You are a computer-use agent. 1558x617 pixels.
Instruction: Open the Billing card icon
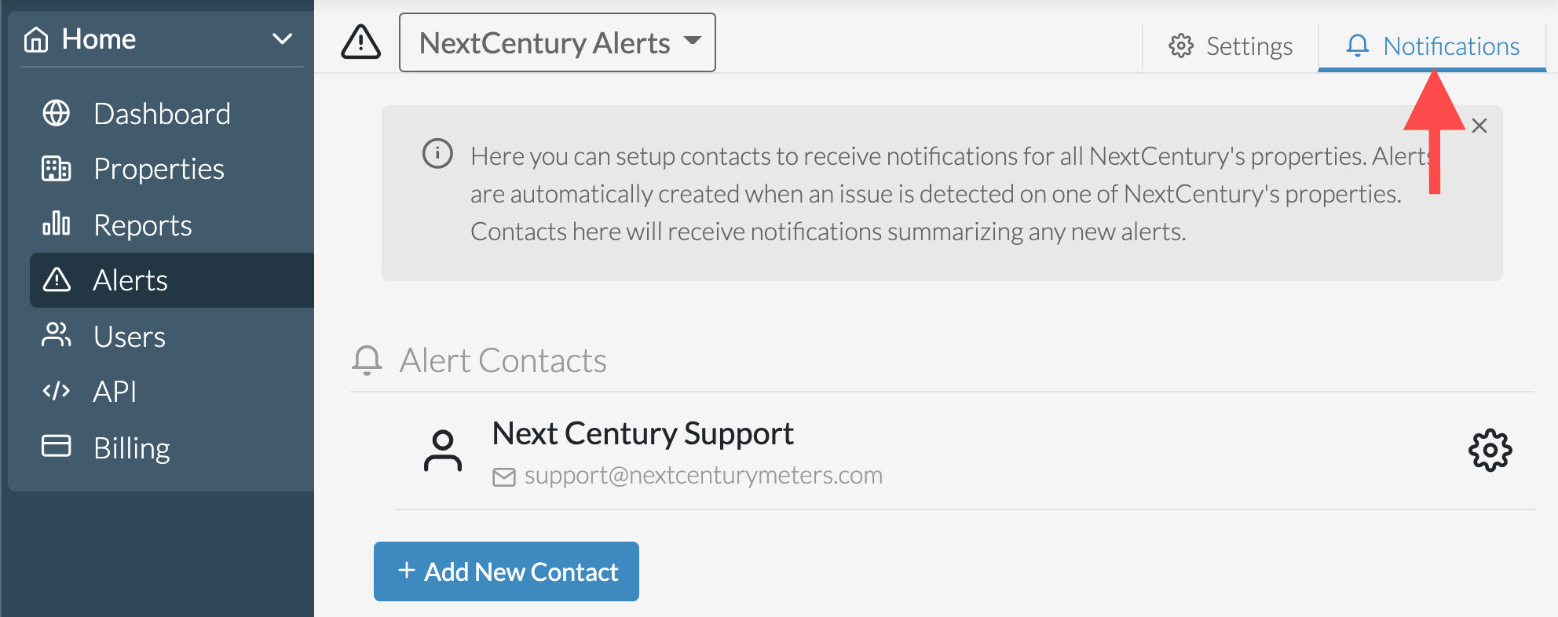(56, 446)
